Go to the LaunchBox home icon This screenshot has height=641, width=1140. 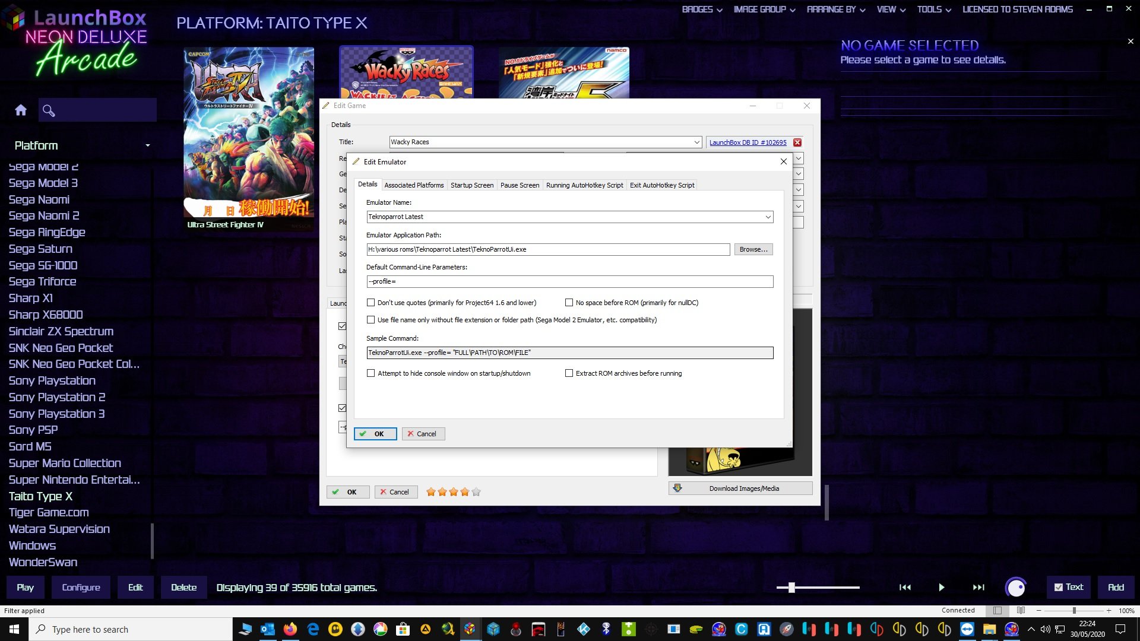[21, 110]
